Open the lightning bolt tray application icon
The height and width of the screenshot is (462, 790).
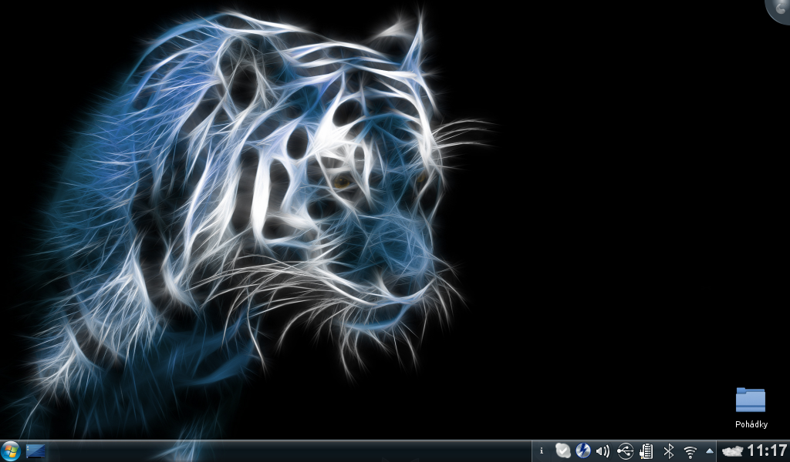[583, 451]
